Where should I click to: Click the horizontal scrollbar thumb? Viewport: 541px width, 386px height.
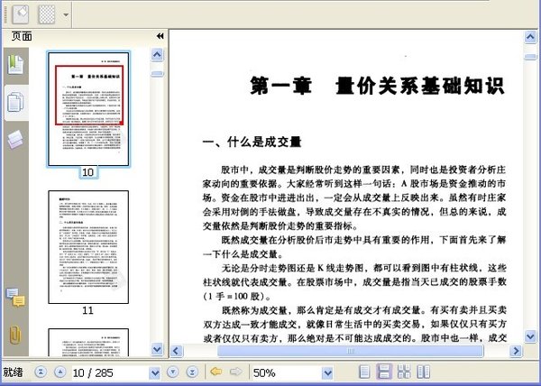(350, 351)
